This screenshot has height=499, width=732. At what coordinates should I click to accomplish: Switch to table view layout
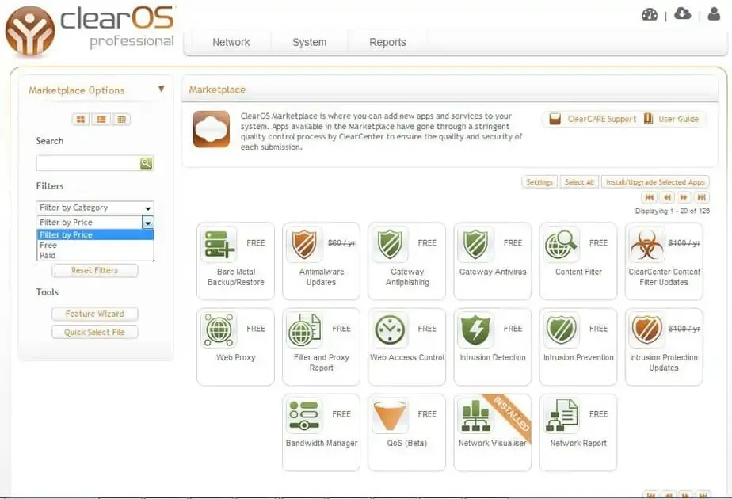click(121, 120)
